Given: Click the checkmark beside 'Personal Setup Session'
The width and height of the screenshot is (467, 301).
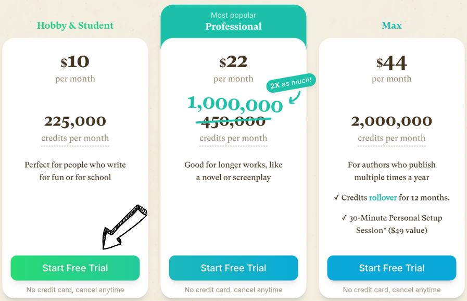Looking at the screenshot, I should [x=345, y=218].
